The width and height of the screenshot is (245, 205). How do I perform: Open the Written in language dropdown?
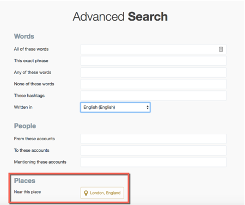(x=115, y=107)
